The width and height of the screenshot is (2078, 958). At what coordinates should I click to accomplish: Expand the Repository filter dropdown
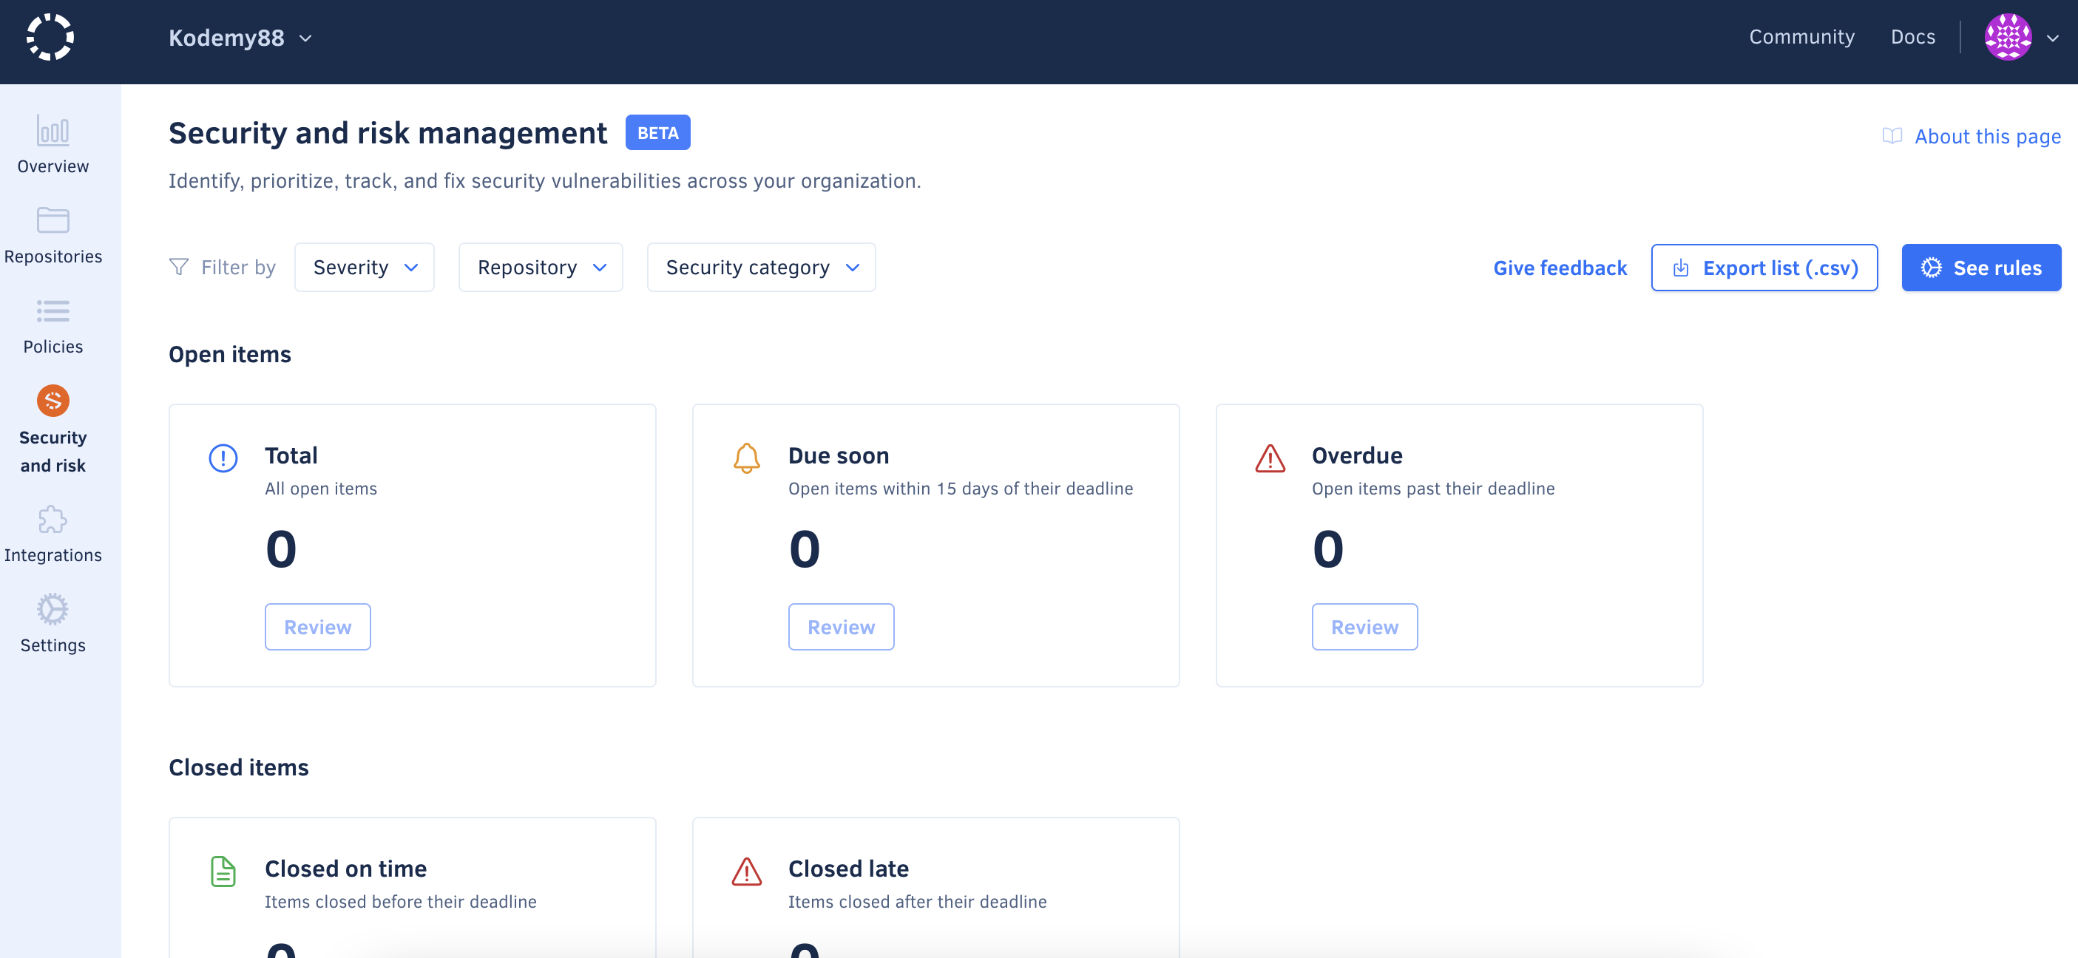coord(540,268)
